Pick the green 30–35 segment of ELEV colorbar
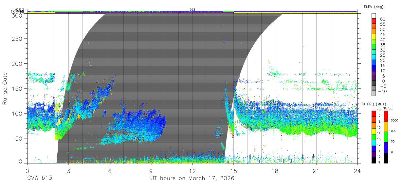 tap(374, 47)
